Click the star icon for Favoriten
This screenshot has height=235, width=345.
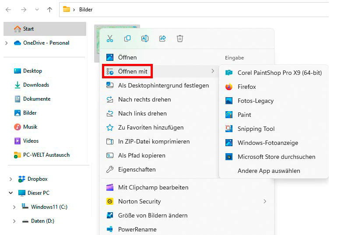[110, 127]
